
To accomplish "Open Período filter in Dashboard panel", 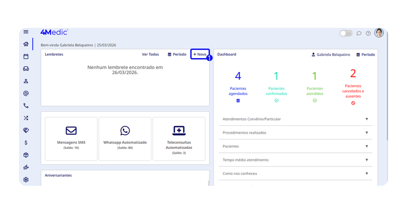I will [x=365, y=54].
